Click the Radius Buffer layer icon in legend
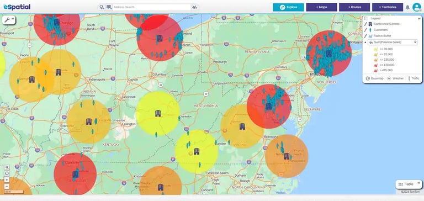 [x=370, y=36]
